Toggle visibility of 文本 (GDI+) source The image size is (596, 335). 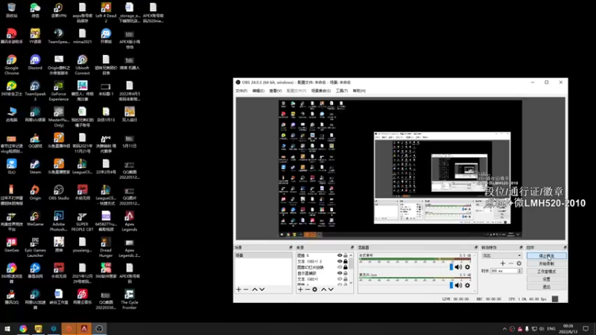point(340,278)
